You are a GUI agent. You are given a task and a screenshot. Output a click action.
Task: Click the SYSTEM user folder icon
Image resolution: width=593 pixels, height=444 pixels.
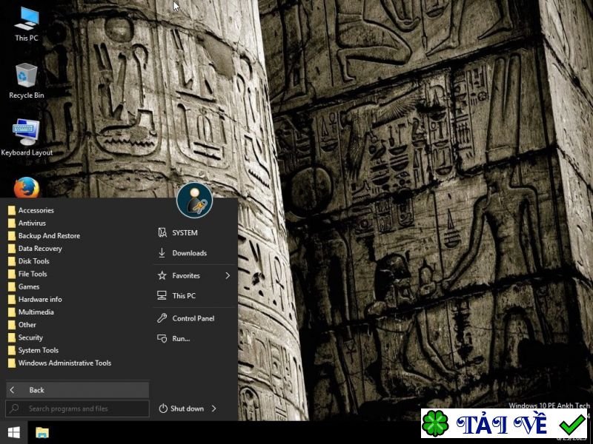point(162,232)
